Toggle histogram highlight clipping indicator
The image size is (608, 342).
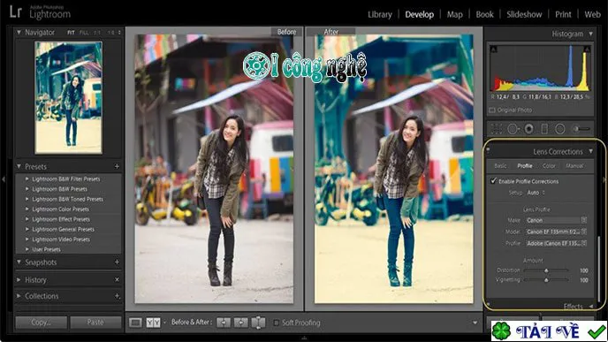tap(587, 49)
